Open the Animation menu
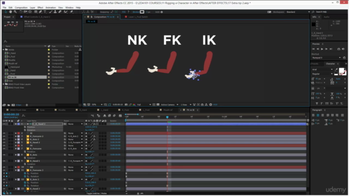349x196 pixels. (51, 8)
